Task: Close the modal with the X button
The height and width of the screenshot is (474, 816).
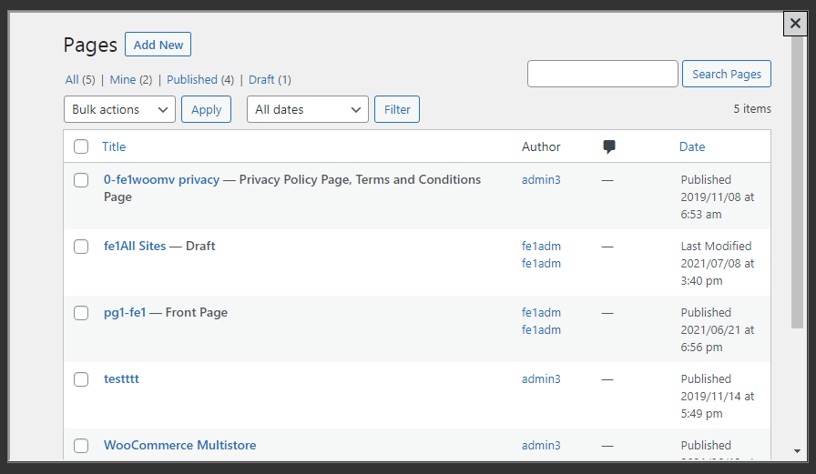Action: tap(795, 24)
